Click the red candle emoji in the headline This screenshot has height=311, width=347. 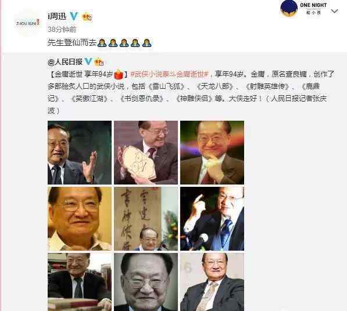pyautogui.click(x=119, y=74)
